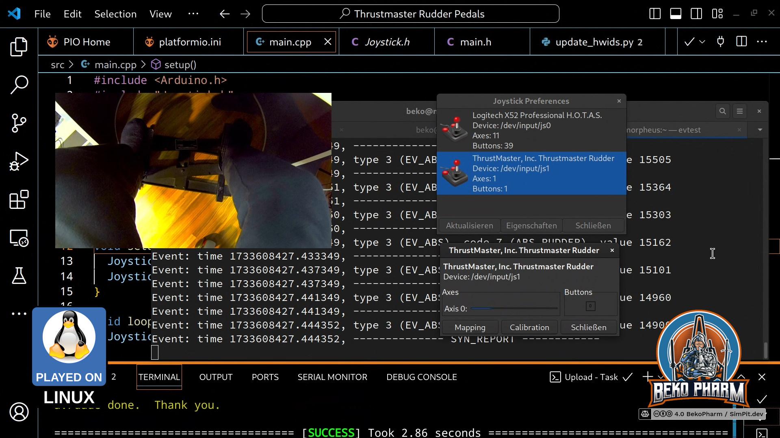Toggle bottom panel layout icon
The height and width of the screenshot is (438, 780).
click(x=676, y=14)
